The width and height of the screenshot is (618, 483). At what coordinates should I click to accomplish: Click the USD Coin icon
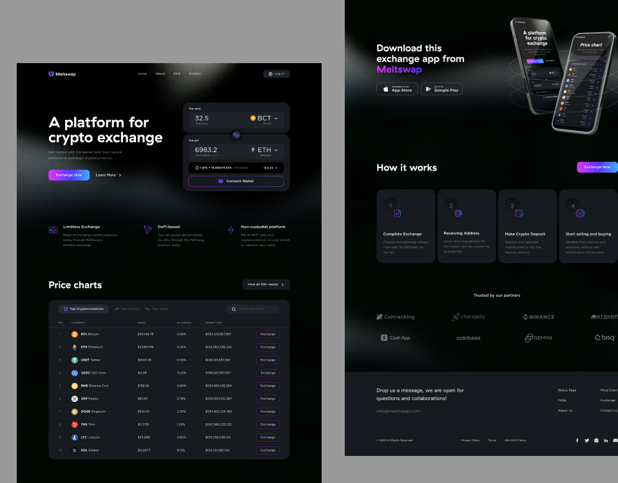75,373
